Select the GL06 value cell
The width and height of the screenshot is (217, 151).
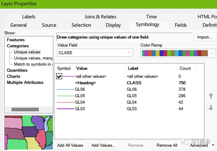point(80,89)
